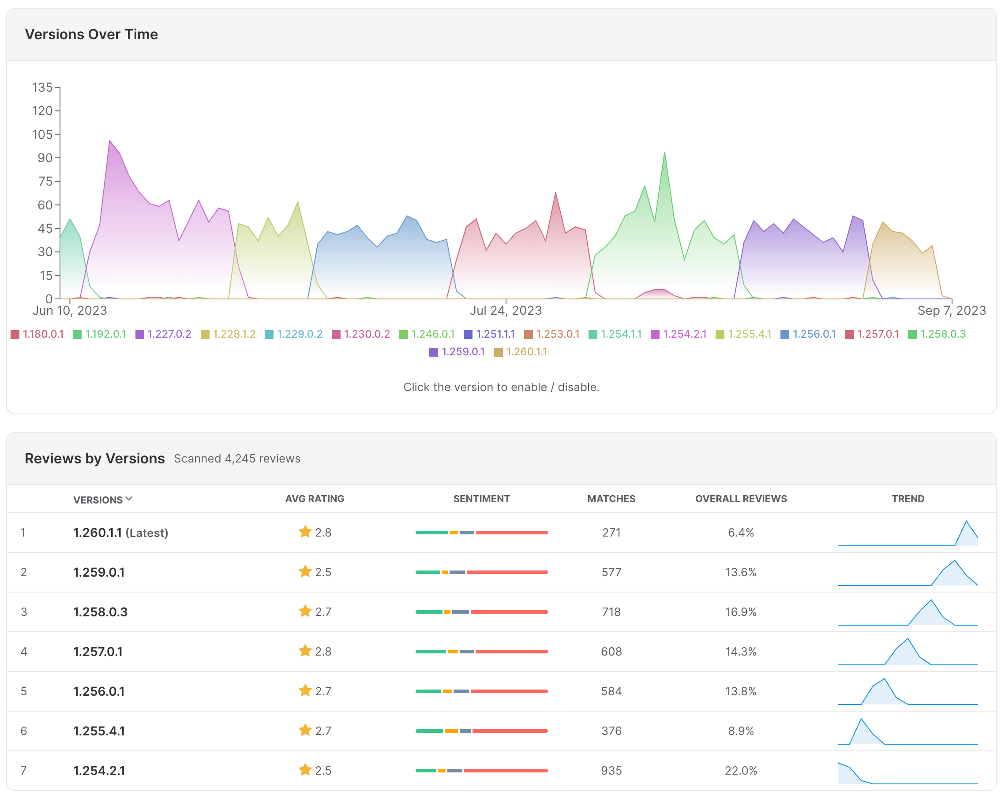This screenshot has width=1005, height=798.
Task: Click sentiment bar for version 1.257.0.1
Action: (481, 651)
